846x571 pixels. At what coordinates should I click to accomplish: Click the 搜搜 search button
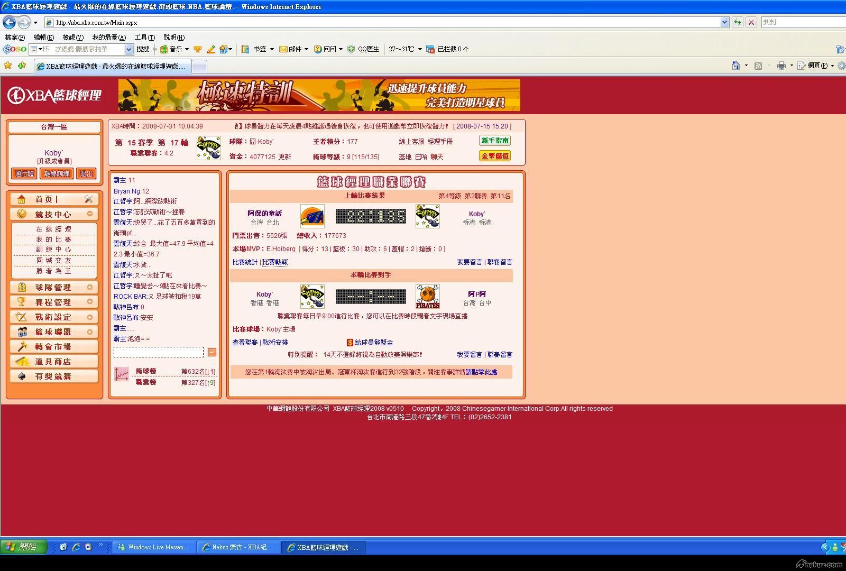143,49
